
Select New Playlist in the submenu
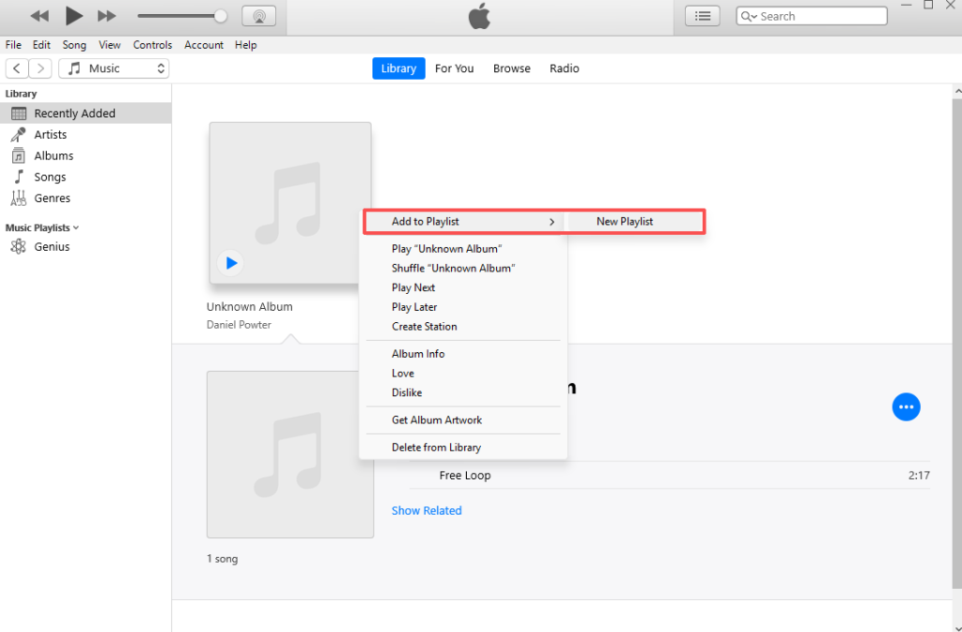[625, 222]
